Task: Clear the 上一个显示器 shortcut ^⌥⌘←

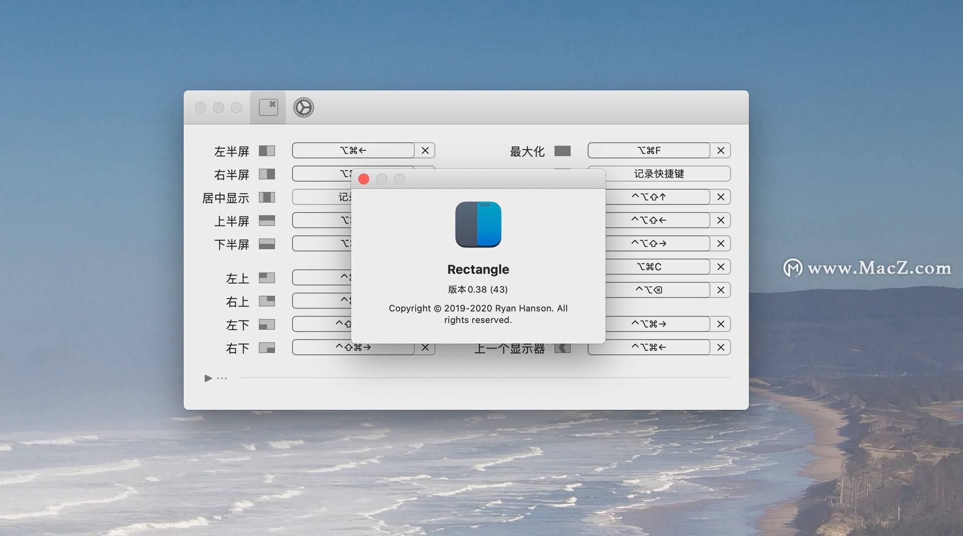Action: coord(721,347)
